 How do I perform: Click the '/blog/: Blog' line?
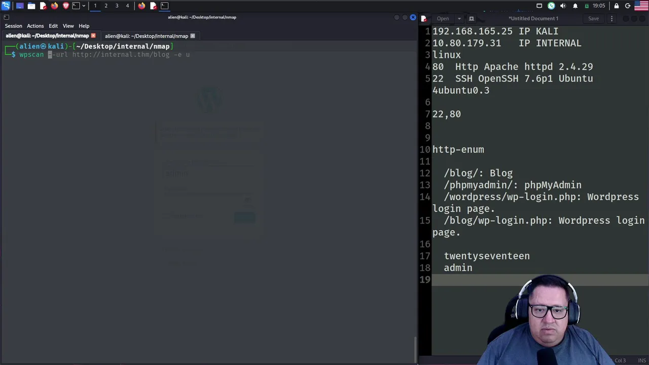point(478,173)
